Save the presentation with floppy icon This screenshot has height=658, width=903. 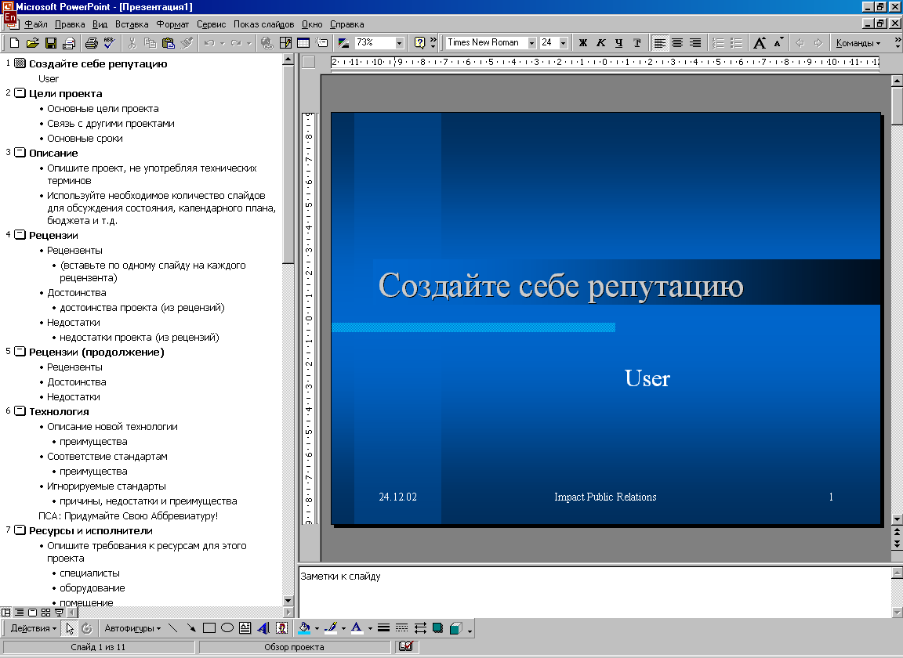coord(51,42)
